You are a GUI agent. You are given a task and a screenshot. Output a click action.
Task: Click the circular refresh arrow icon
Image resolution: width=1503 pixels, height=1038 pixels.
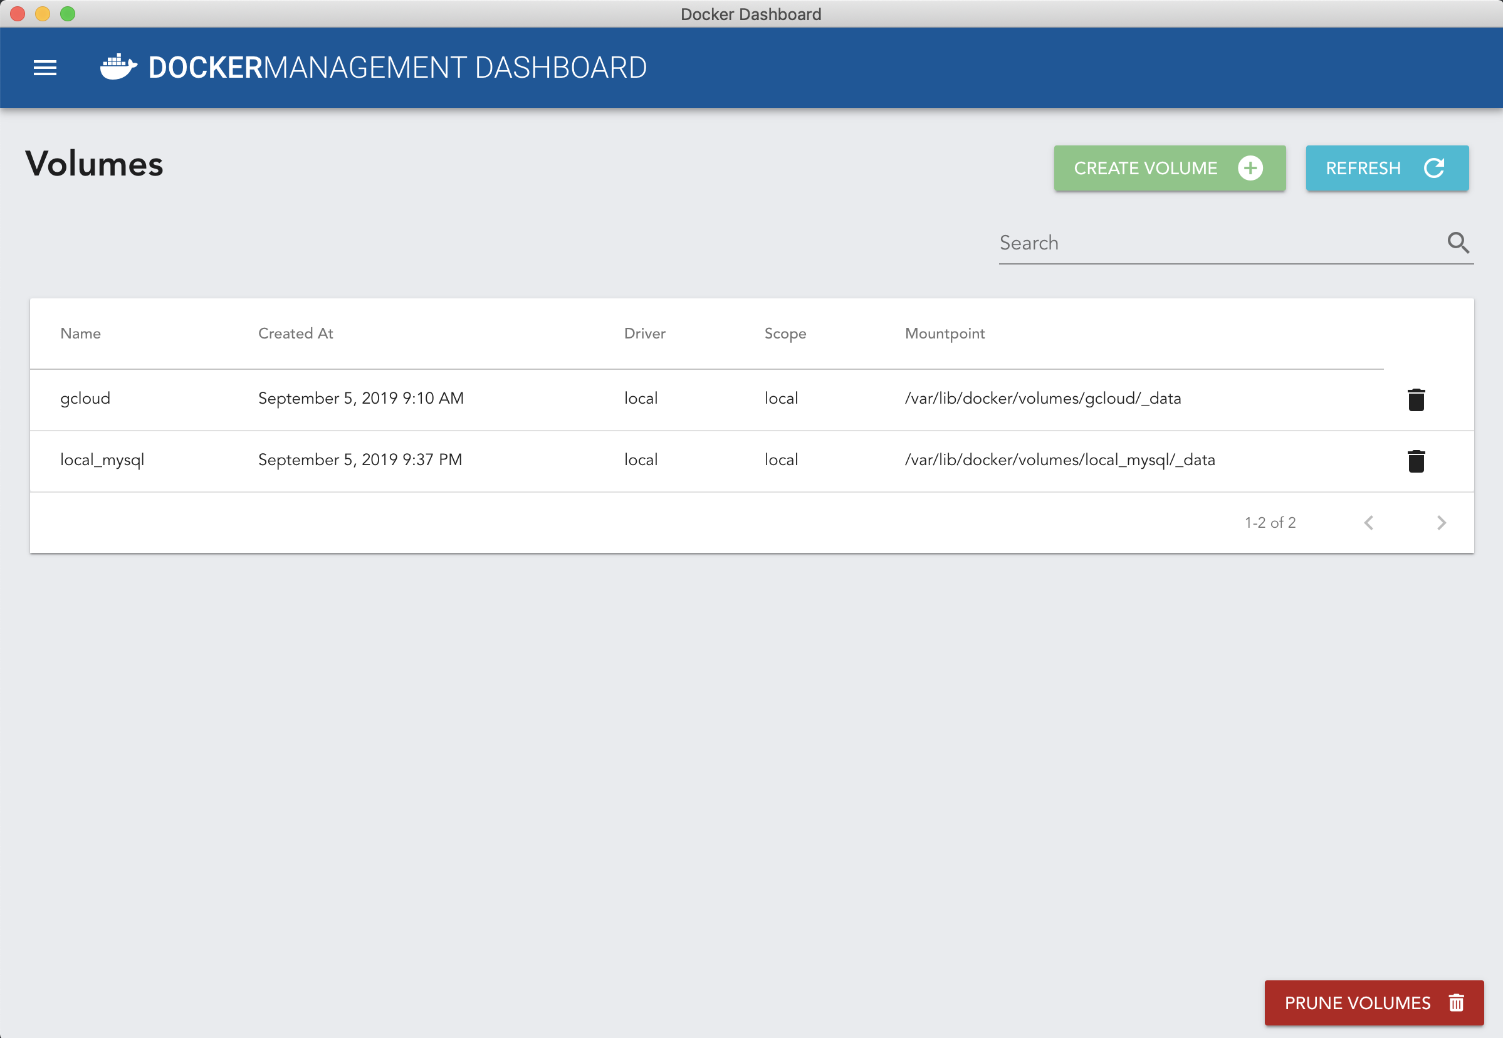(x=1433, y=168)
